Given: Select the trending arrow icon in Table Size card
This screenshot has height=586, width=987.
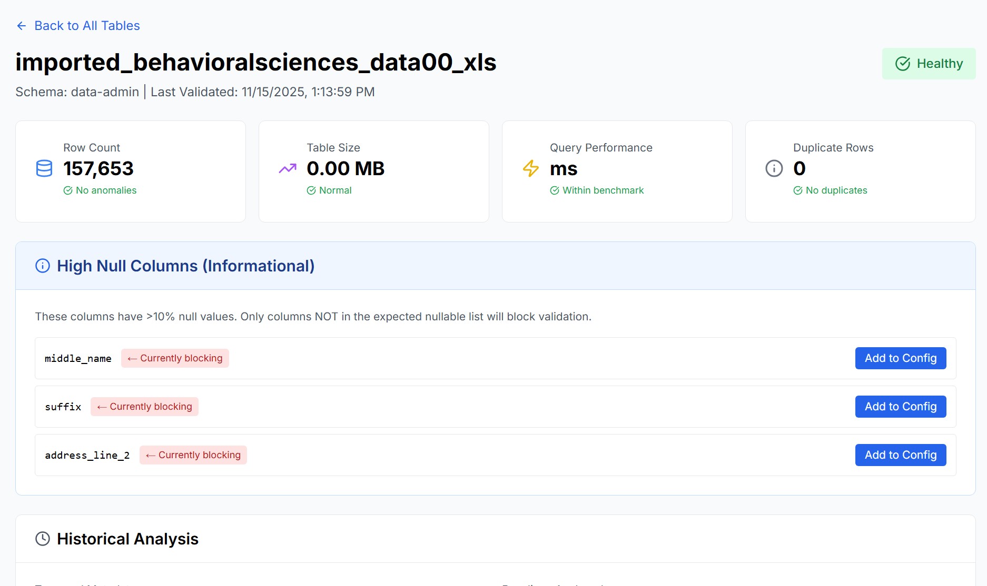Looking at the screenshot, I should [x=287, y=168].
